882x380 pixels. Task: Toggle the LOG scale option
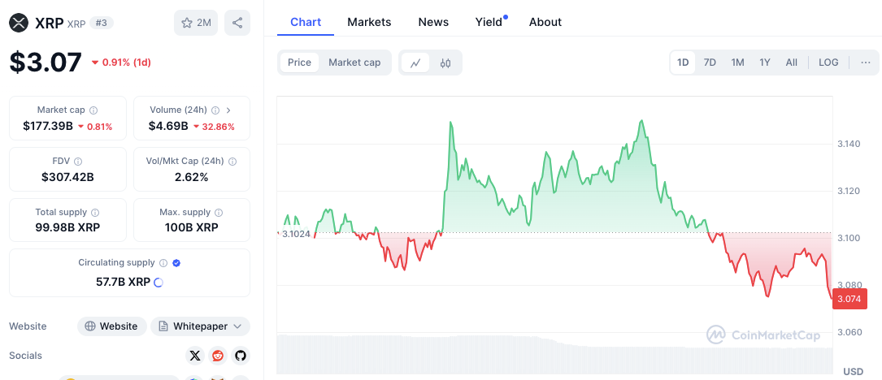tap(828, 63)
